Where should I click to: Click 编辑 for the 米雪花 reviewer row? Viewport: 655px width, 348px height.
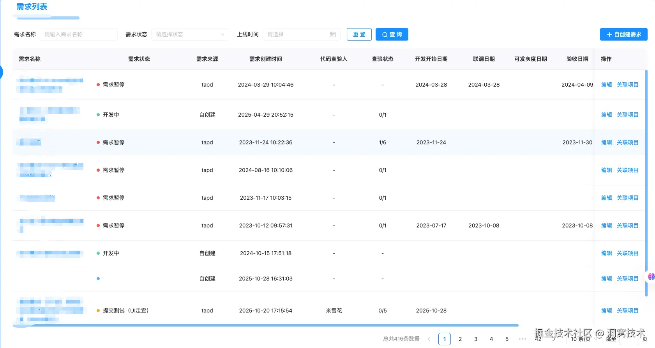coord(606,311)
